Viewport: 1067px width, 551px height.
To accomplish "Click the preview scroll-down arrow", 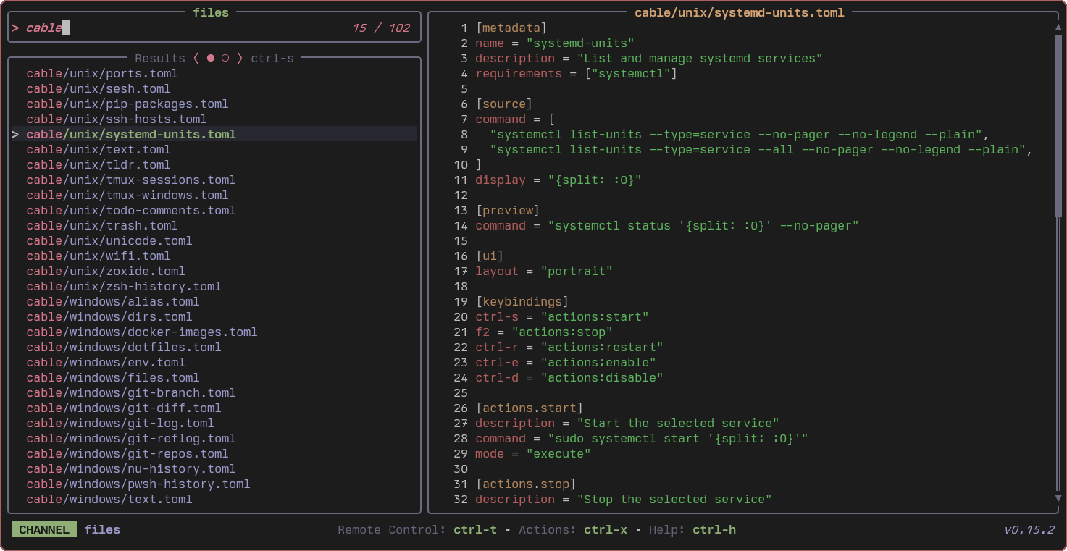I will [x=1058, y=499].
